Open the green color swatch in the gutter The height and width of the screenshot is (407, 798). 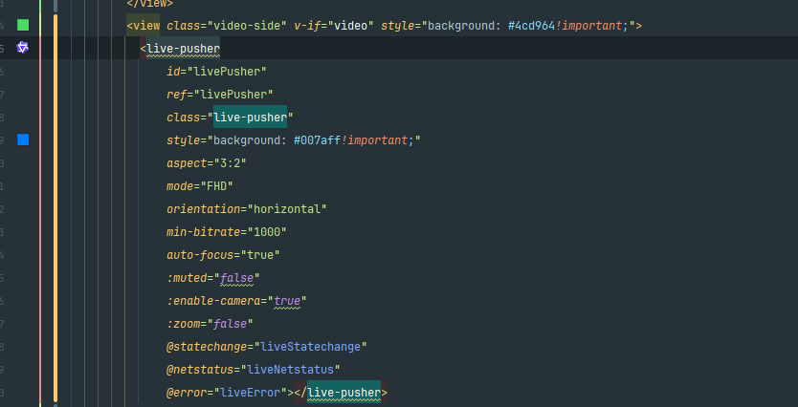click(x=23, y=25)
